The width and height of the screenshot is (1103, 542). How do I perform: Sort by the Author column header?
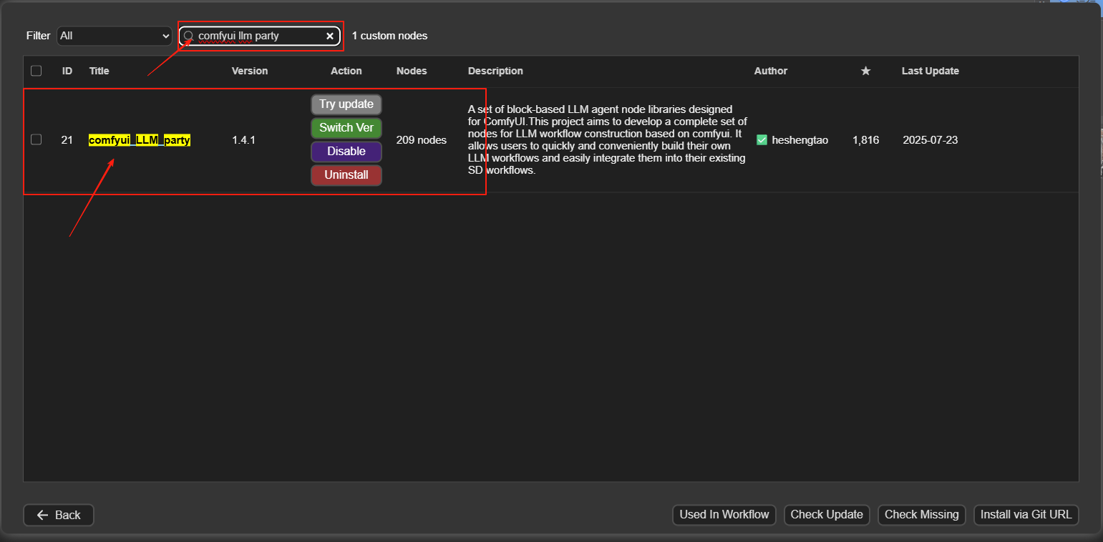point(770,71)
